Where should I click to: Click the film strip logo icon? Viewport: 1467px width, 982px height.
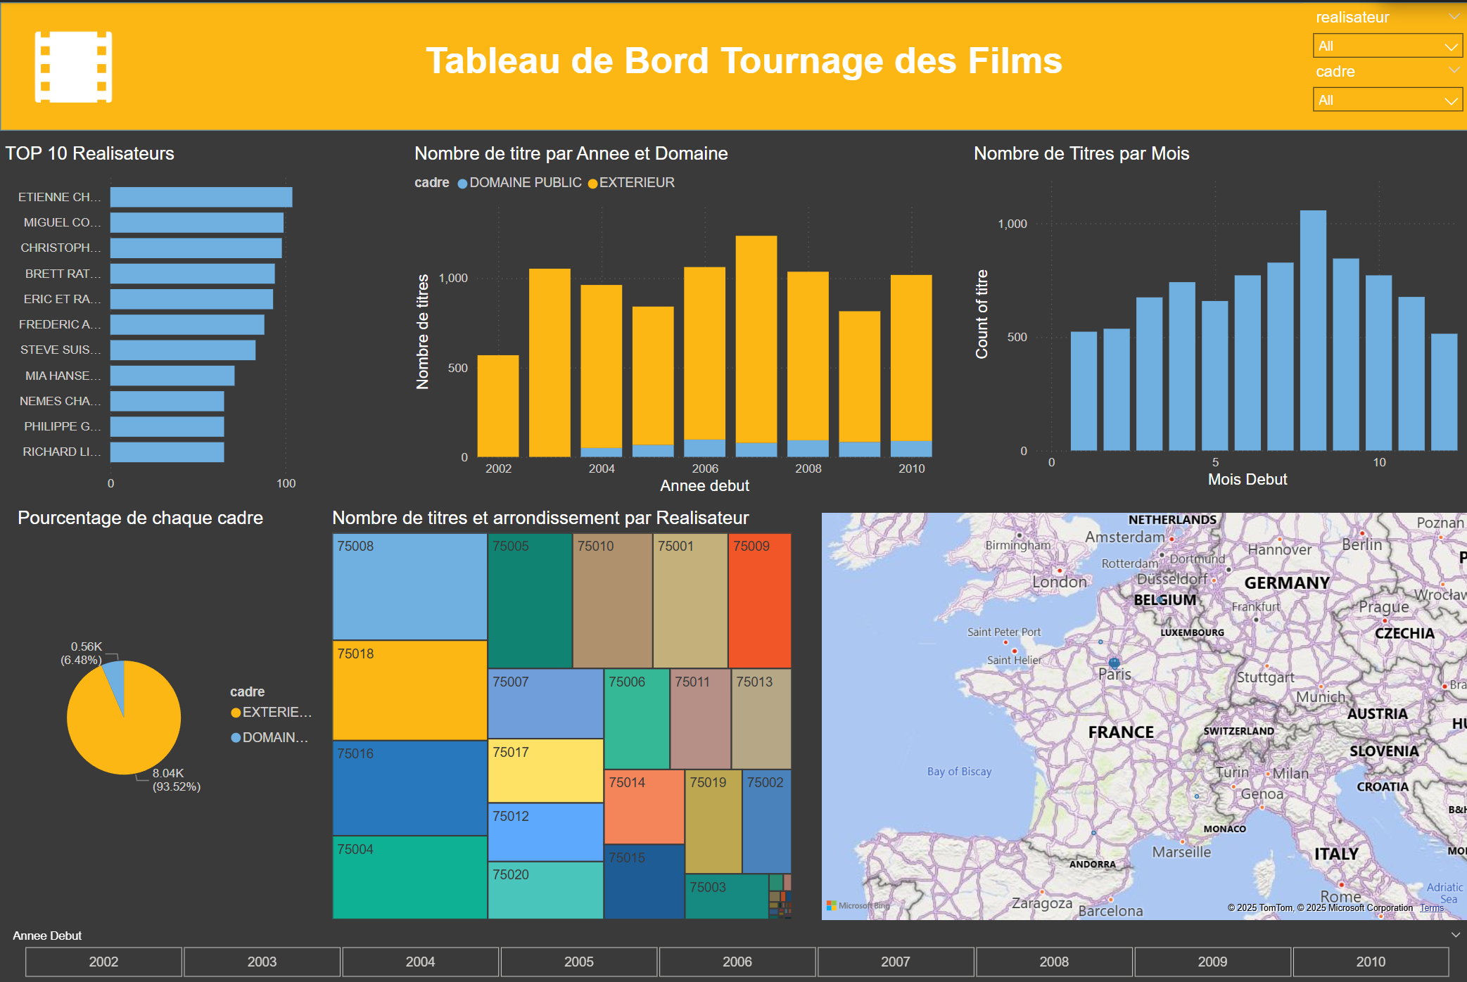pos(73,67)
